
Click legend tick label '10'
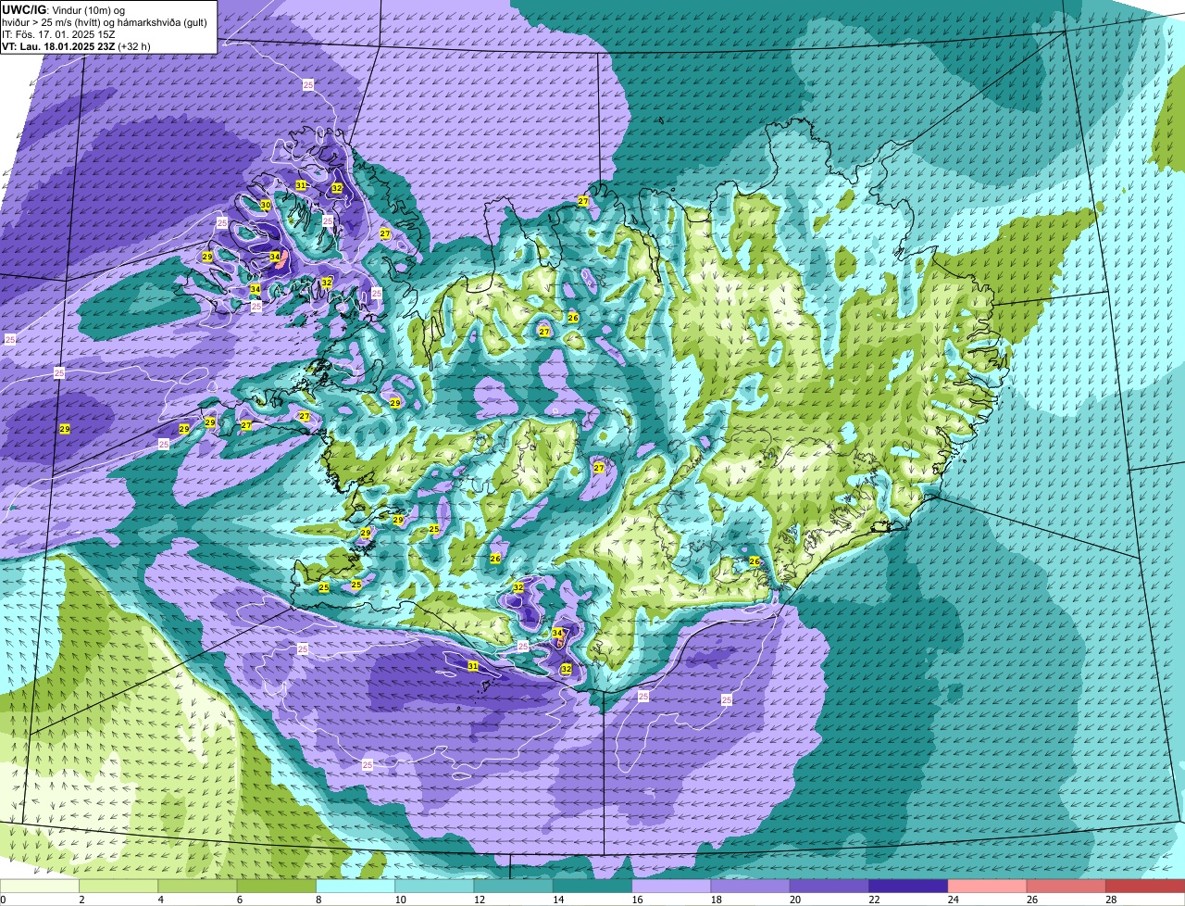402,900
